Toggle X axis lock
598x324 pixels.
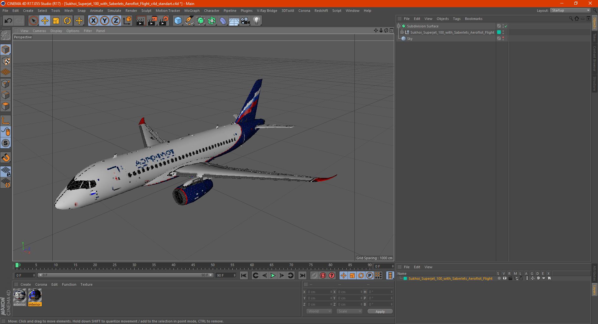point(93,21)
